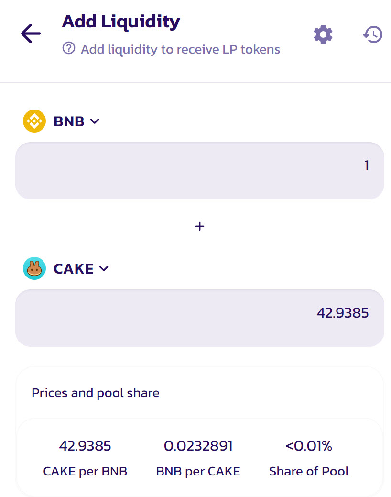391x497 pixels.
Task: Open the settings gear
Action: pos(323,34)
